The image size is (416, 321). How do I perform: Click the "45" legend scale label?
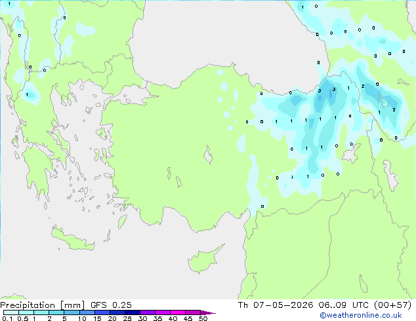click(188, 318)
